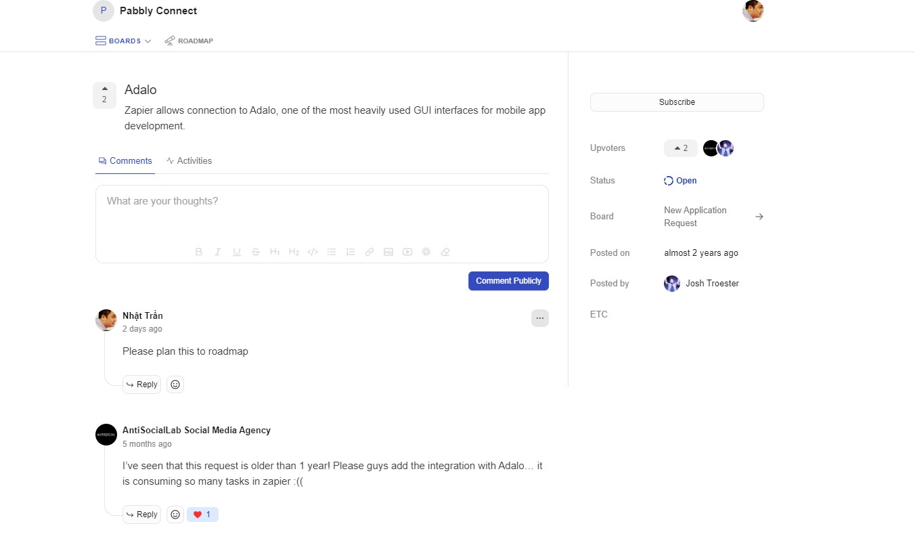
Task: Go to the New Application Request board
Action: [695, 217]
